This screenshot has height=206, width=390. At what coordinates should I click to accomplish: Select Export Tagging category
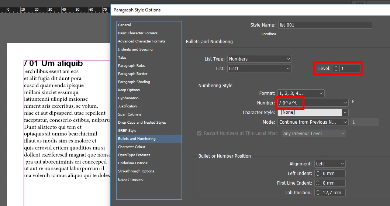pos(149,179)
